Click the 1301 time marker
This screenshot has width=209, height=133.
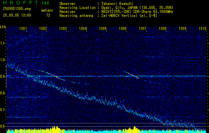pos(23,29)
